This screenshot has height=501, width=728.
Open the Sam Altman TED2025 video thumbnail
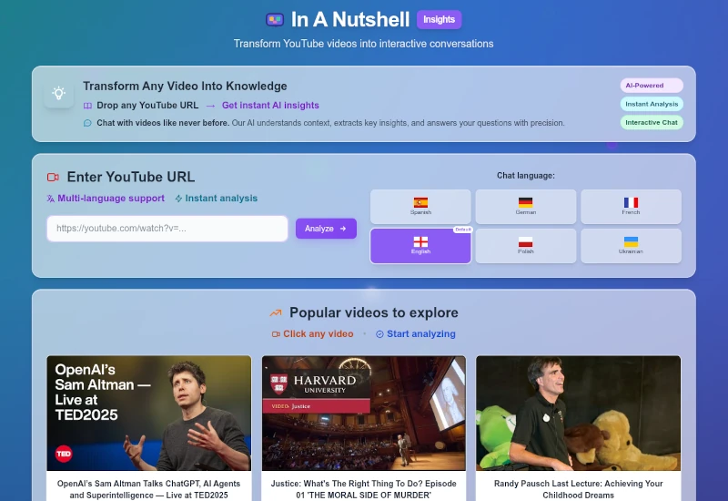point(149,414)
